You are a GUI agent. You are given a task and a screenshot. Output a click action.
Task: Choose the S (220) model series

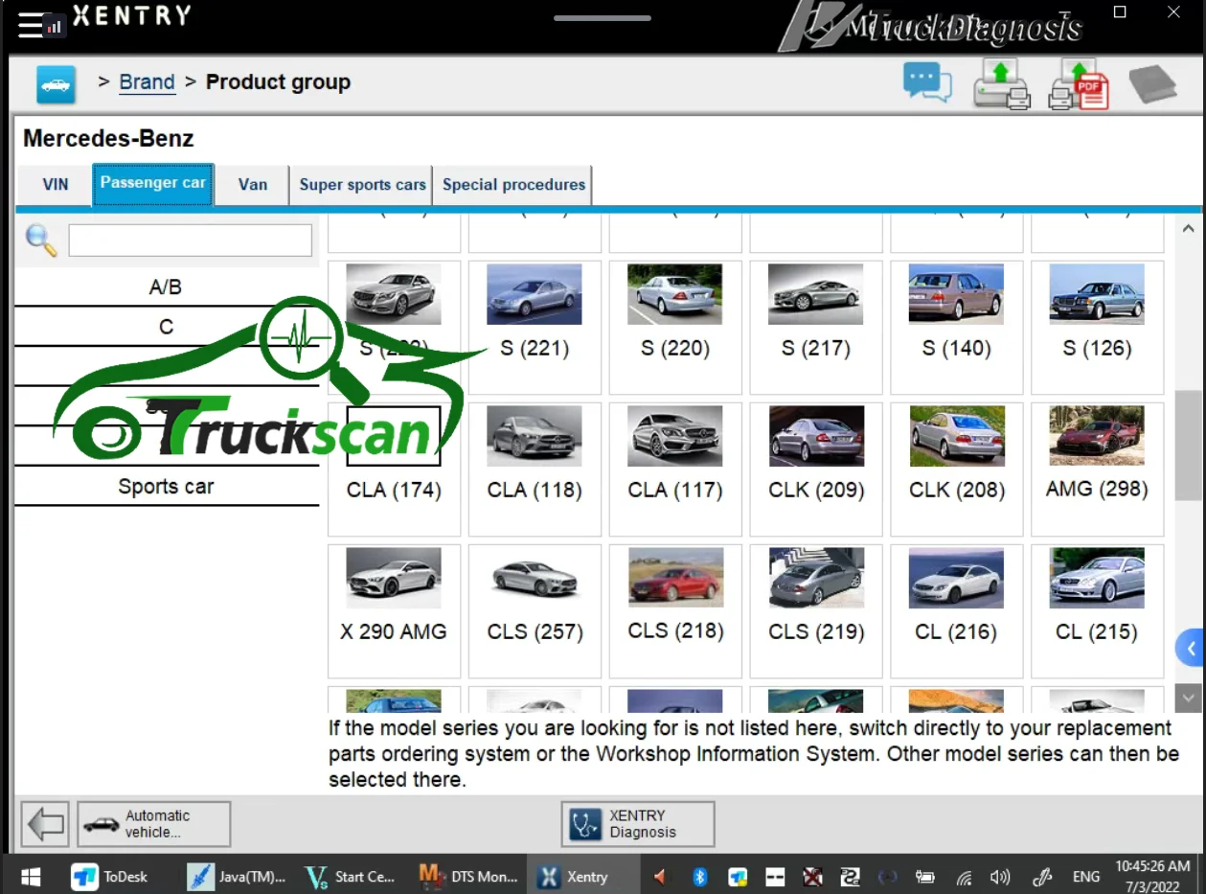[675, 328]
